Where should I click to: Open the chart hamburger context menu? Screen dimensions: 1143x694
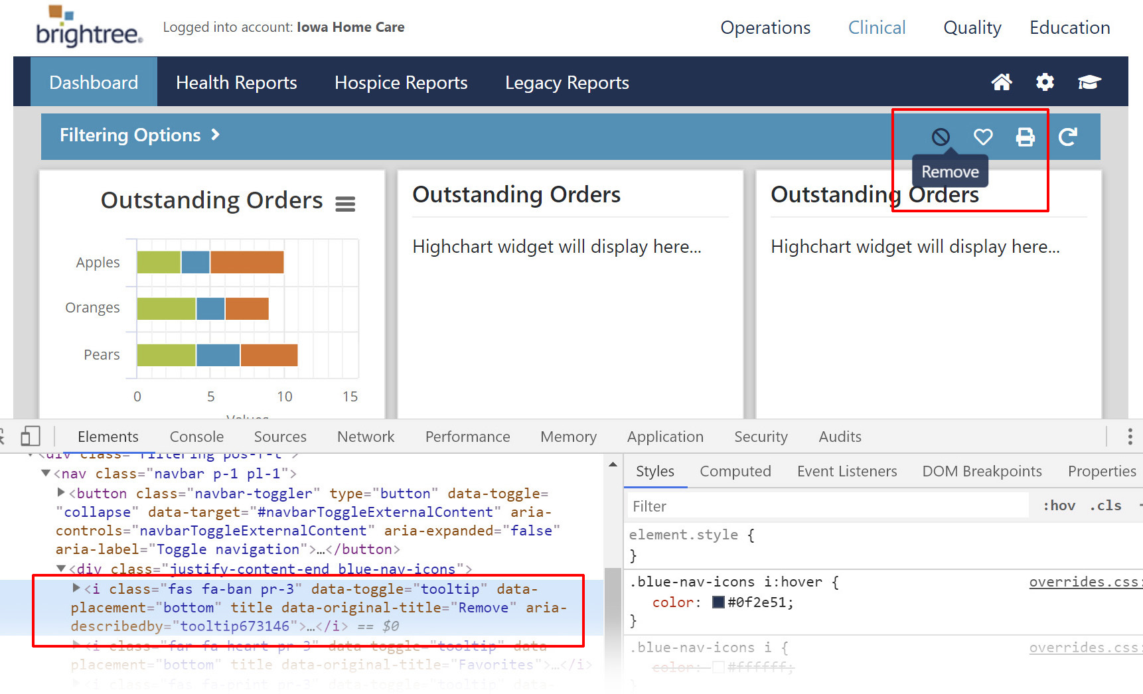(x=345, y=204)
